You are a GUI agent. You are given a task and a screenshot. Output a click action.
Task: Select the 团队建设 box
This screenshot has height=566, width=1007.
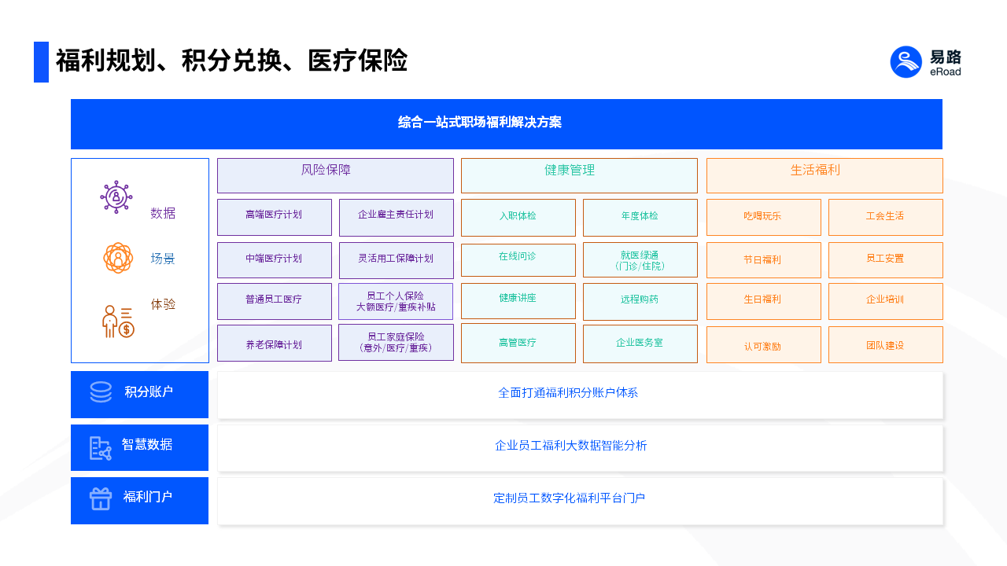pyautogui.click(x=885, y=344)
